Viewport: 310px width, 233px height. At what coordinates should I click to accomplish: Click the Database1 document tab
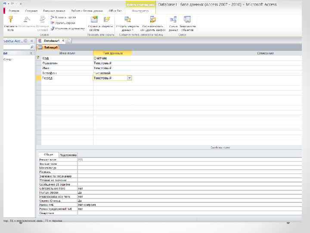pyautogui.click(x=51, y=41)
